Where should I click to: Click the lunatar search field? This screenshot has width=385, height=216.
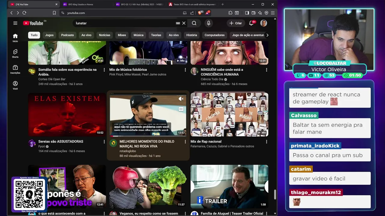coord(125,23)
